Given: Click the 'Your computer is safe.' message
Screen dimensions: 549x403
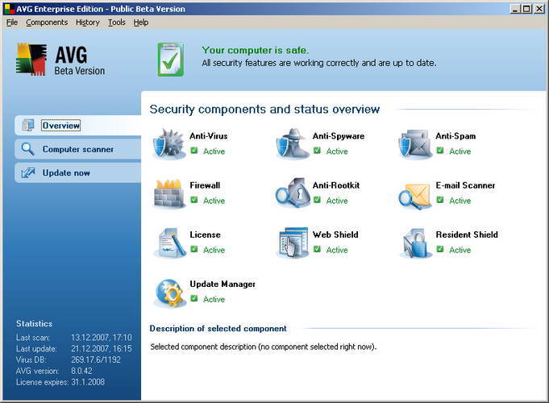Looking at the screenshot, I should point(256,50).
